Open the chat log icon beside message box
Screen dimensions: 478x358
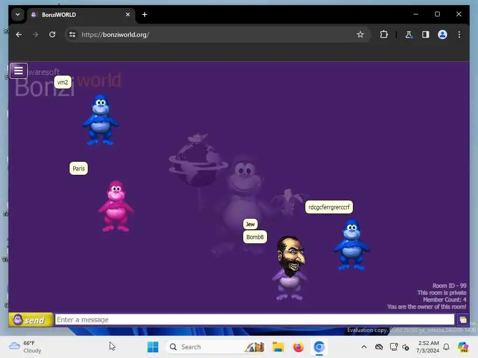coord(463,320)
